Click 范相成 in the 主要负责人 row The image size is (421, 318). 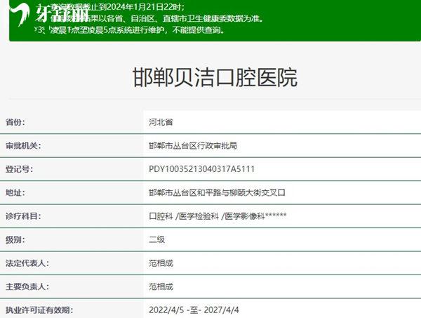click(161, 286)
